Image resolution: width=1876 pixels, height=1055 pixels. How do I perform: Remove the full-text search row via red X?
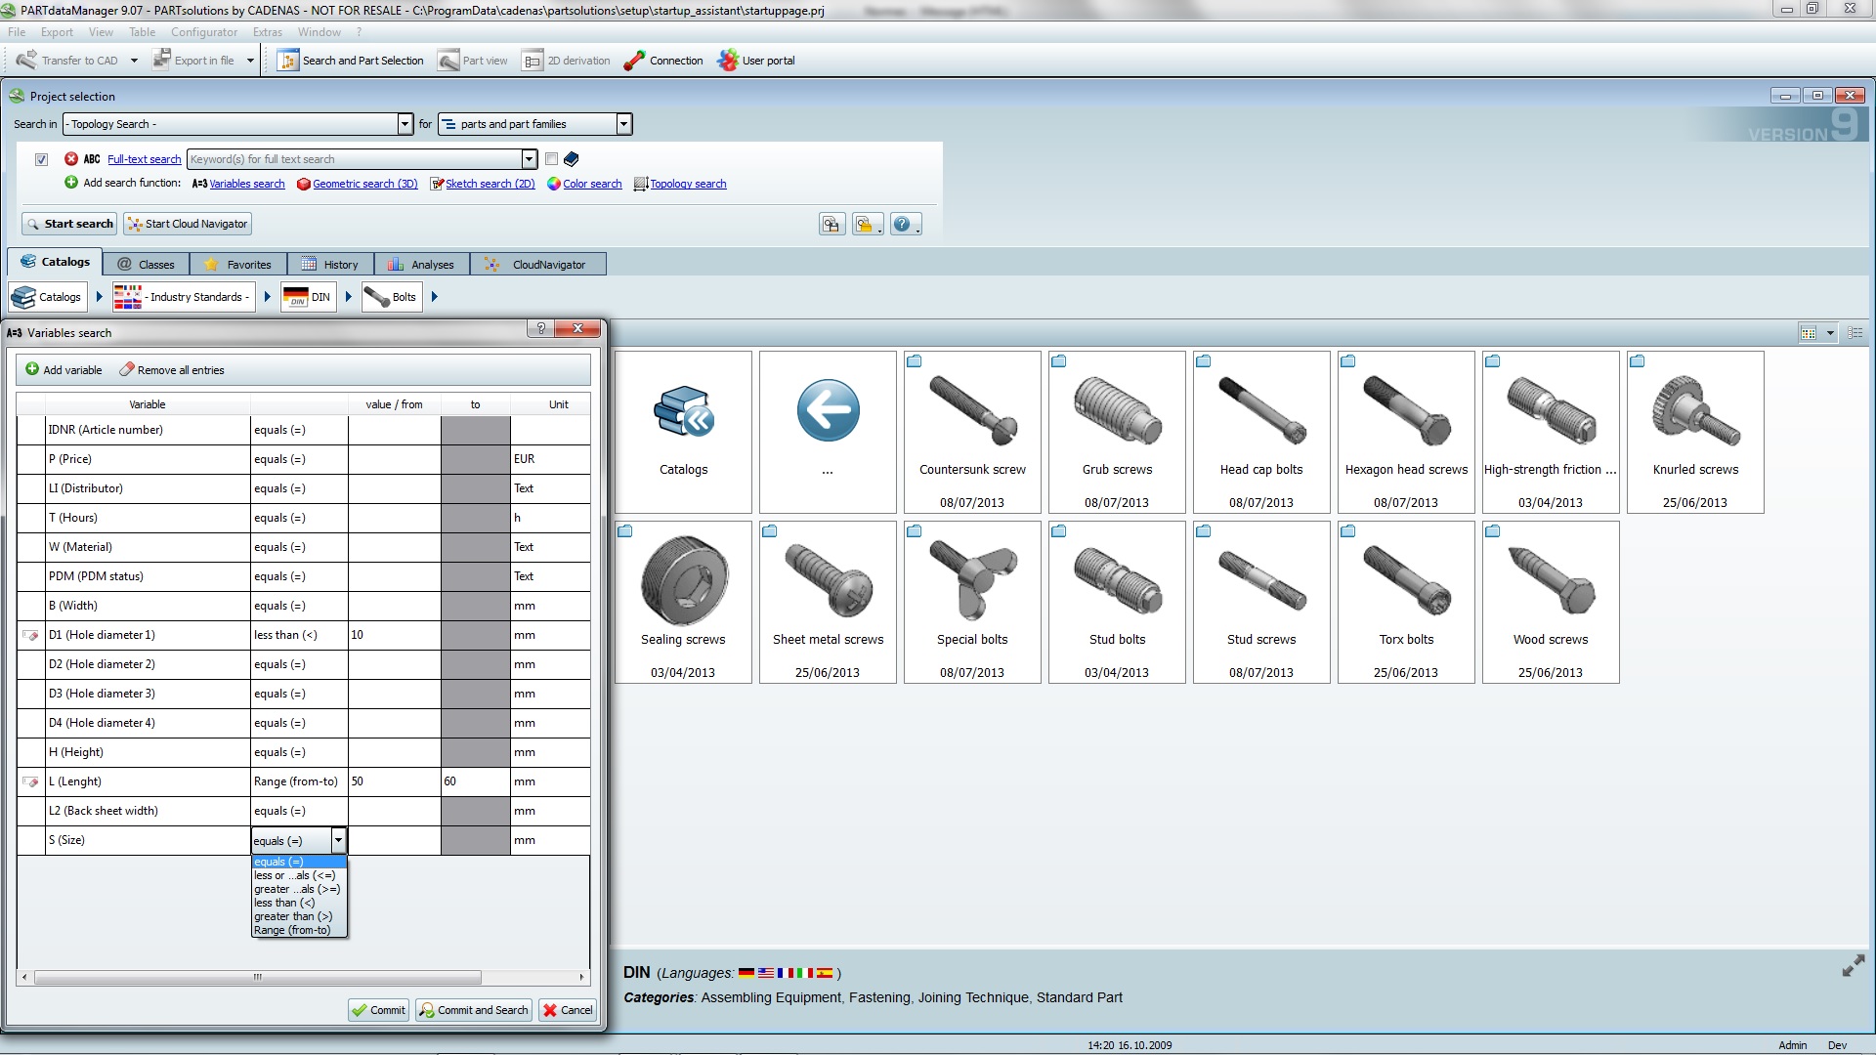pos(71,159)
